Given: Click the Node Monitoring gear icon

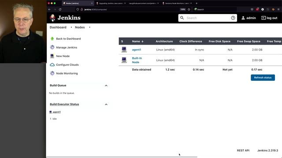Looking at the screenshot, I should pyautogui.click(x=52, y=73).
